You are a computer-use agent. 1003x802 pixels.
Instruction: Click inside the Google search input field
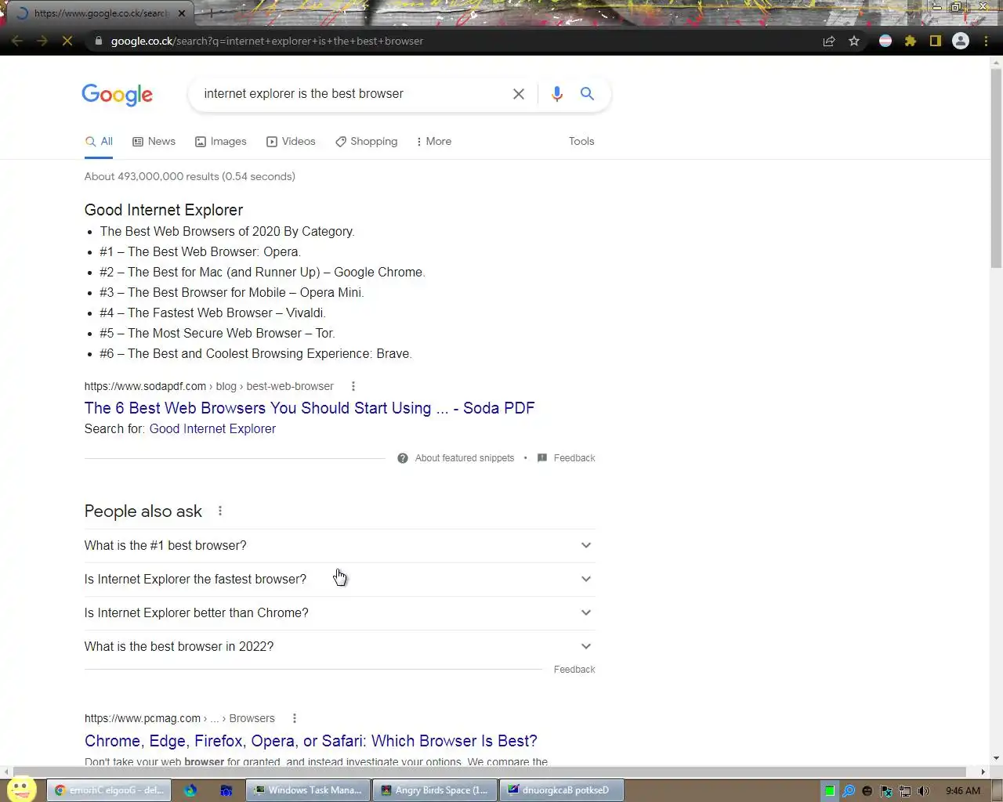click(x=353, y=94)
